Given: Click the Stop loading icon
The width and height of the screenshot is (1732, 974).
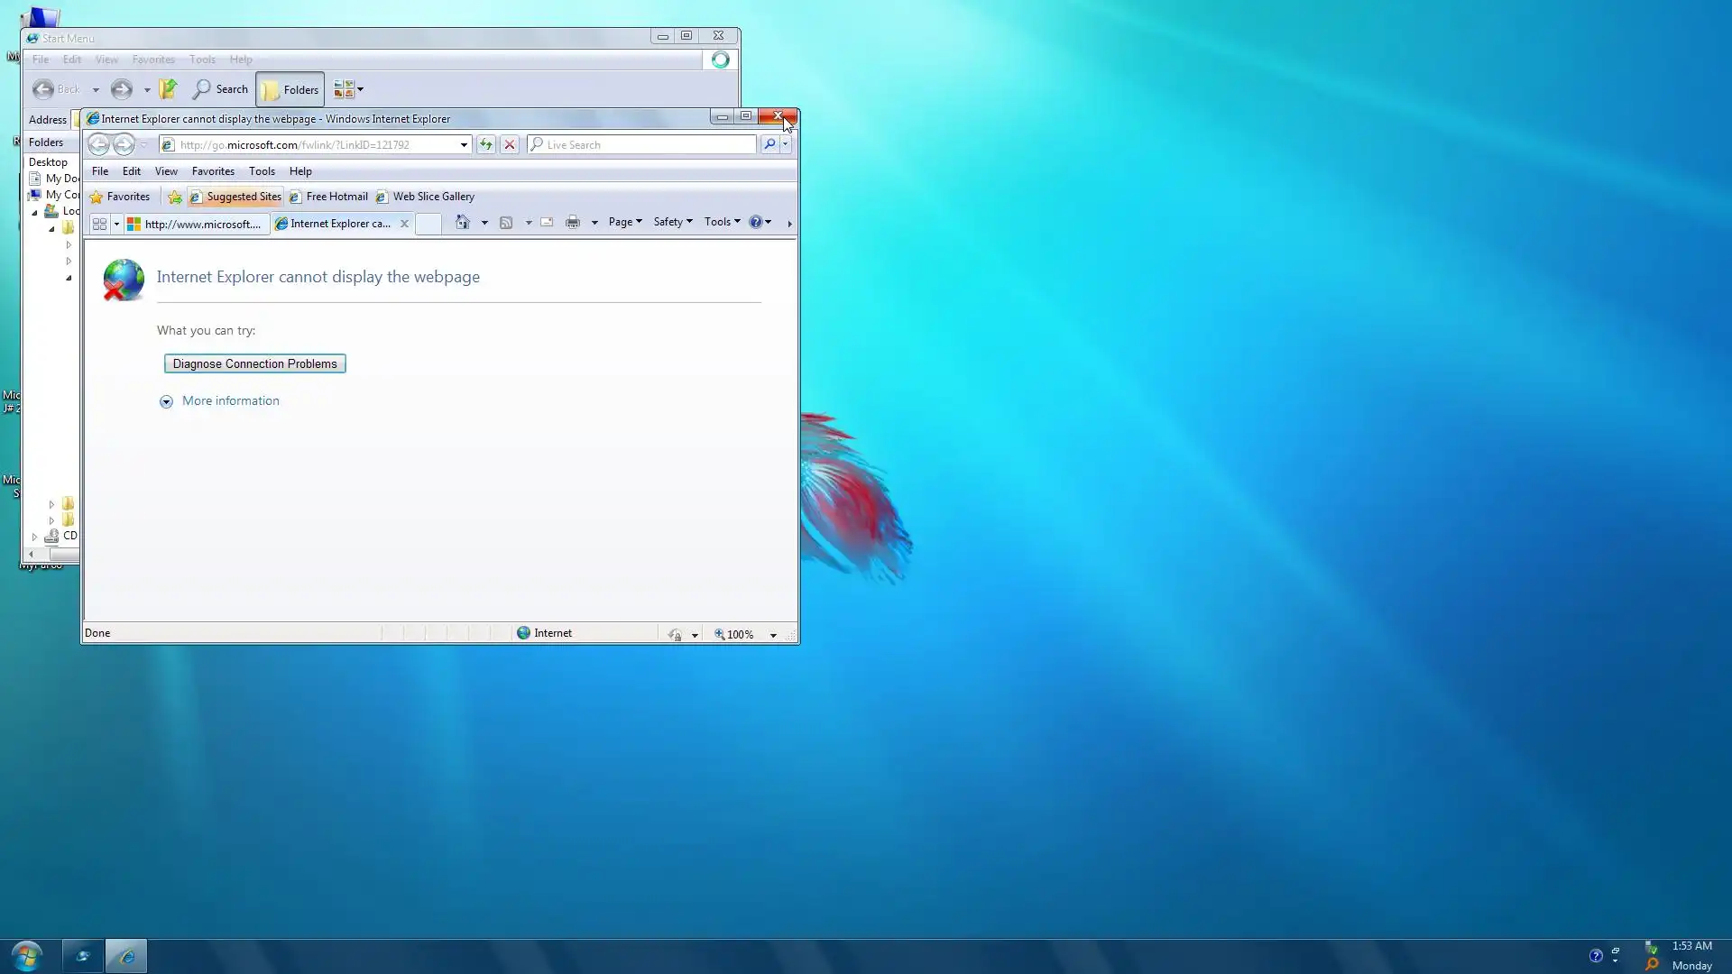Looking at the screenshot, I should click(510, 144).
